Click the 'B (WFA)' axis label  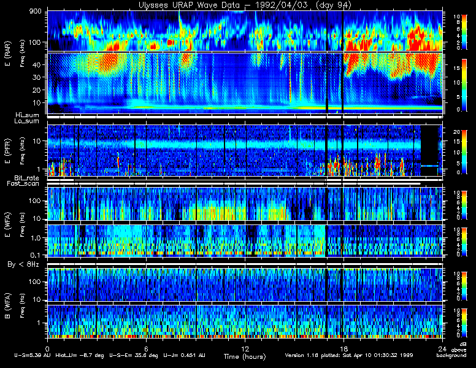tap(8, 306)
